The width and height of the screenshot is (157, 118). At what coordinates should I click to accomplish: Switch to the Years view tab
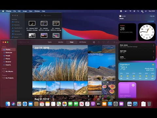50,42
